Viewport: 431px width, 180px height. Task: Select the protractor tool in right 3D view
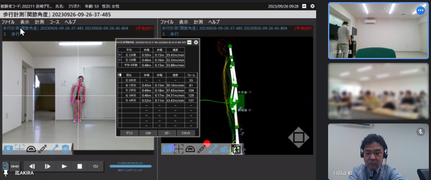(190, 149)
